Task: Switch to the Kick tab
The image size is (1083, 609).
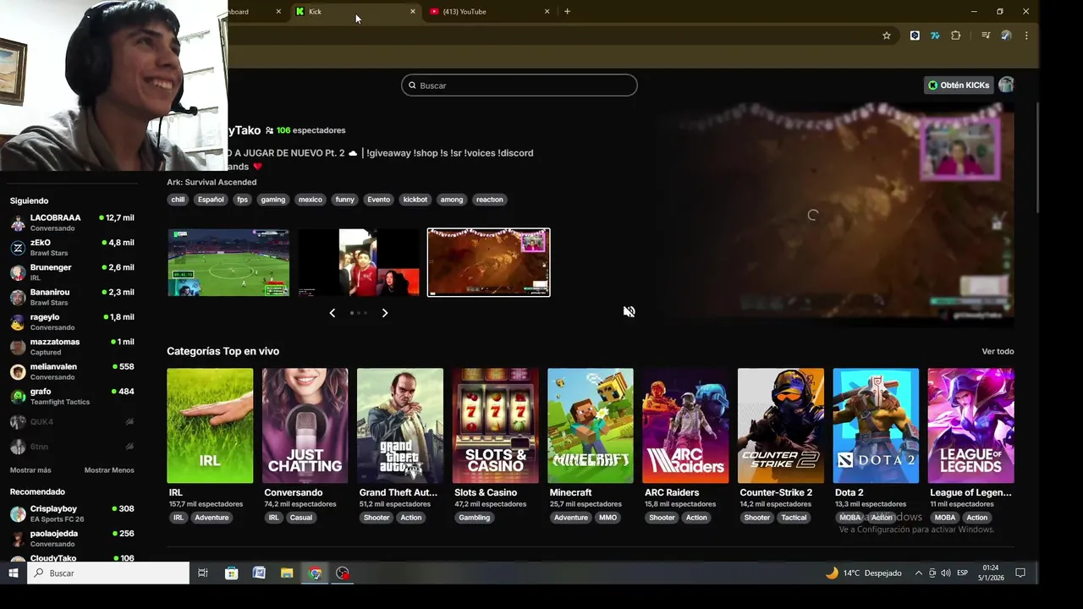Action: (x=355, y=12)
